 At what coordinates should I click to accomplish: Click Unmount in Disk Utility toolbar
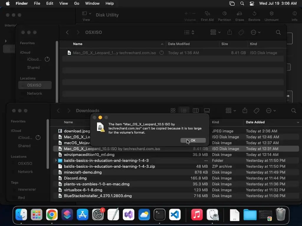point(271,16)
